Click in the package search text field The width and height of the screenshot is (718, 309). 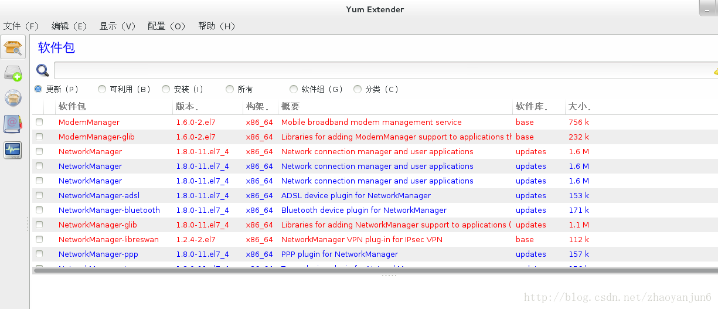coord(381,70)
